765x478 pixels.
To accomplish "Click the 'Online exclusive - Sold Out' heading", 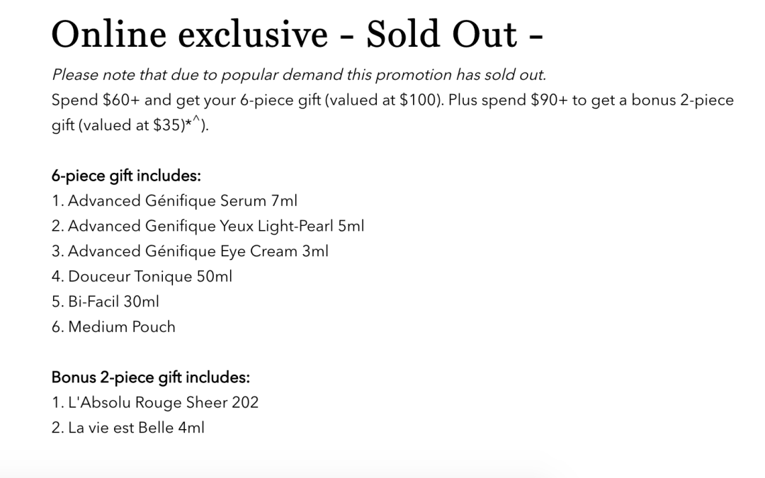I will [x=297, y=34].
